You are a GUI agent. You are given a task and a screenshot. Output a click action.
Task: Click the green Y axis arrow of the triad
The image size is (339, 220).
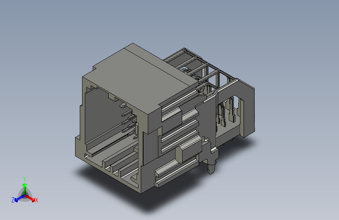pyautogui.click(x=25, y=189)
